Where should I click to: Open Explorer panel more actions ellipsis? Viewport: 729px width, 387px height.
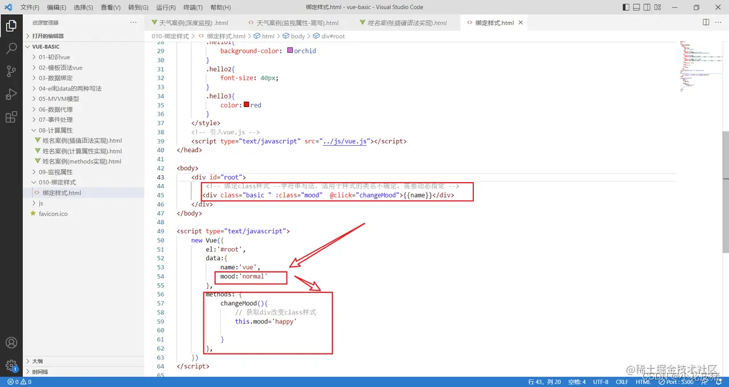pyautogui.click(x=133, y=22)
